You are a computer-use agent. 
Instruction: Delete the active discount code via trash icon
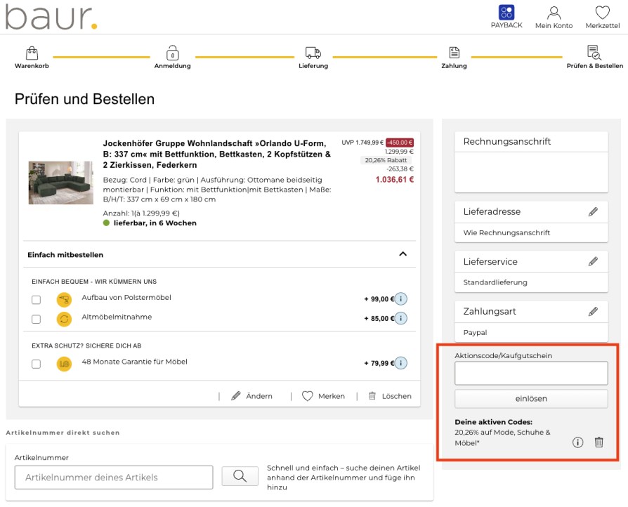point(598,442)
